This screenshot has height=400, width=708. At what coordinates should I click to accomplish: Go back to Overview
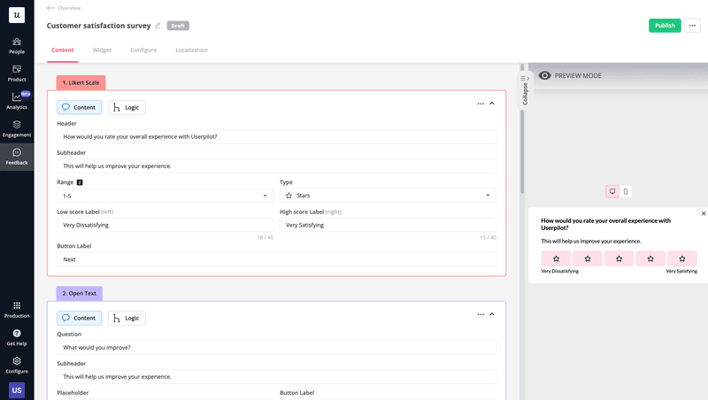pyautogui.click(x=64, y=8)
